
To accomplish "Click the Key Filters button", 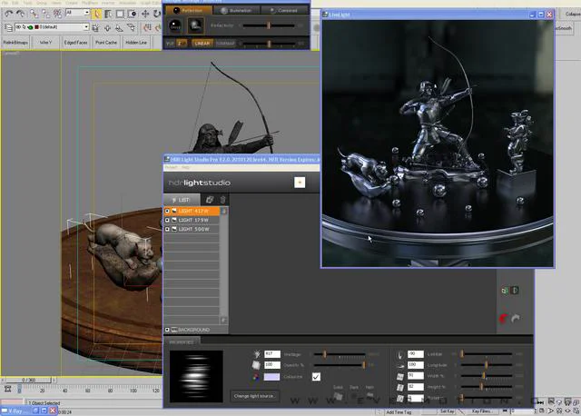I will 481,411.
